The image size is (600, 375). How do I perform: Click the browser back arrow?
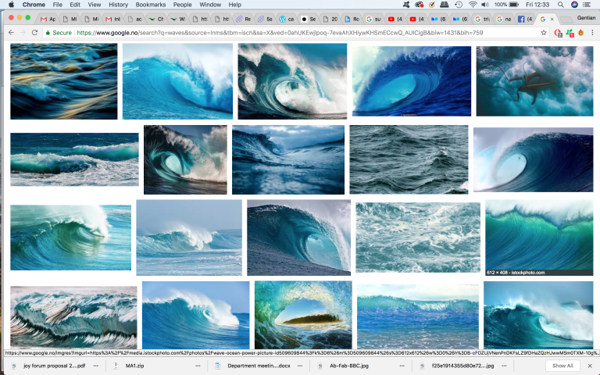(10, 33)
